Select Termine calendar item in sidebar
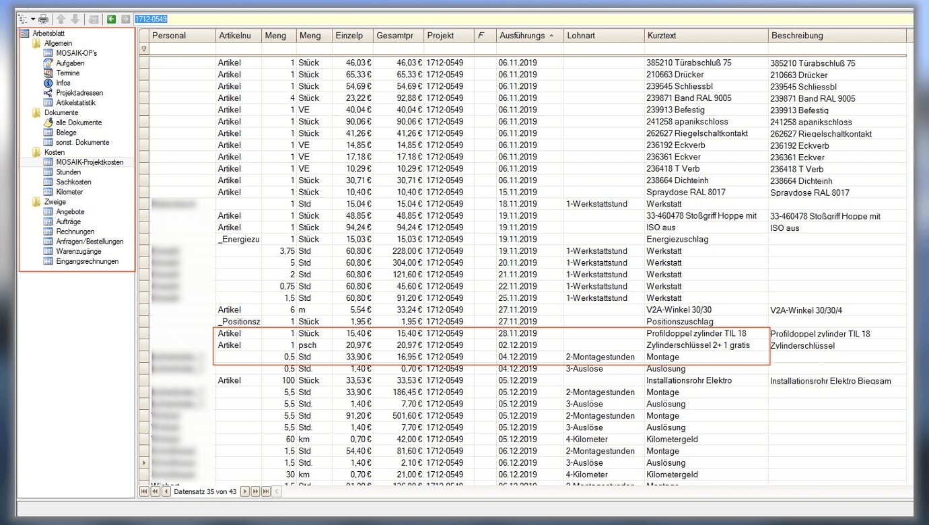 click(x=67, y=73)
